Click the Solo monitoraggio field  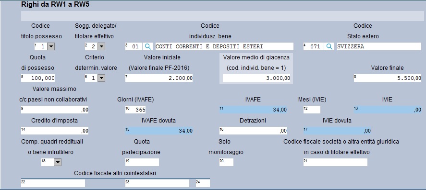click(x=226, y=162)
